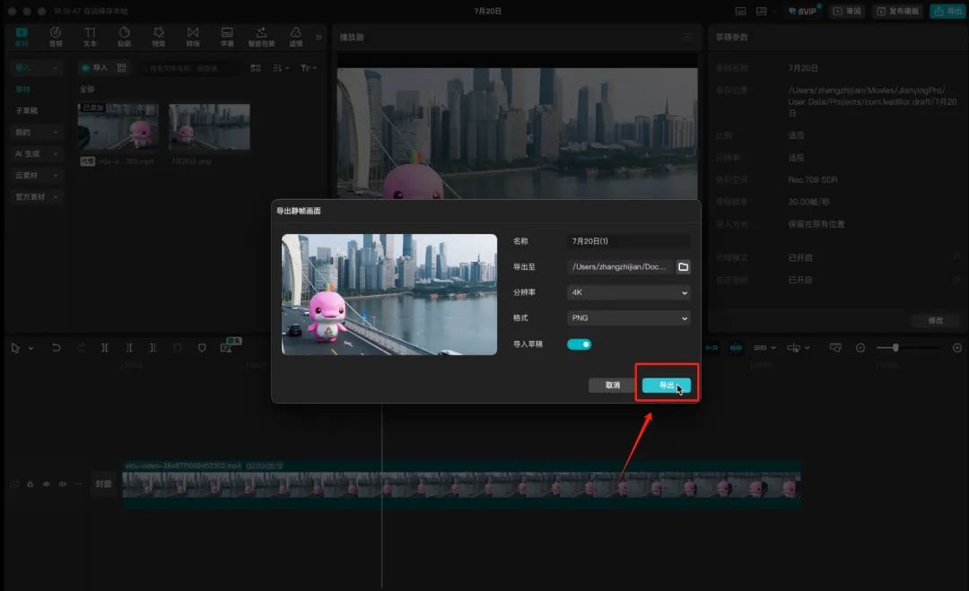Edit the 名称 field 7月20日(1)

(629, 241)
